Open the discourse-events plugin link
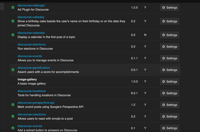Viewport: 200px width, 132px height. point(30,56)
